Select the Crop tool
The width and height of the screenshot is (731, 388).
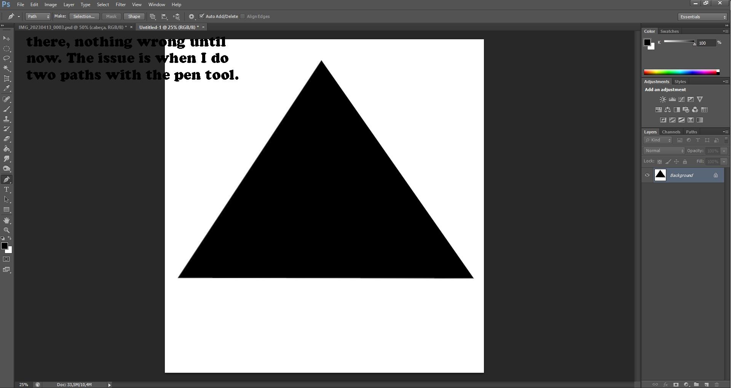(6, 79)
